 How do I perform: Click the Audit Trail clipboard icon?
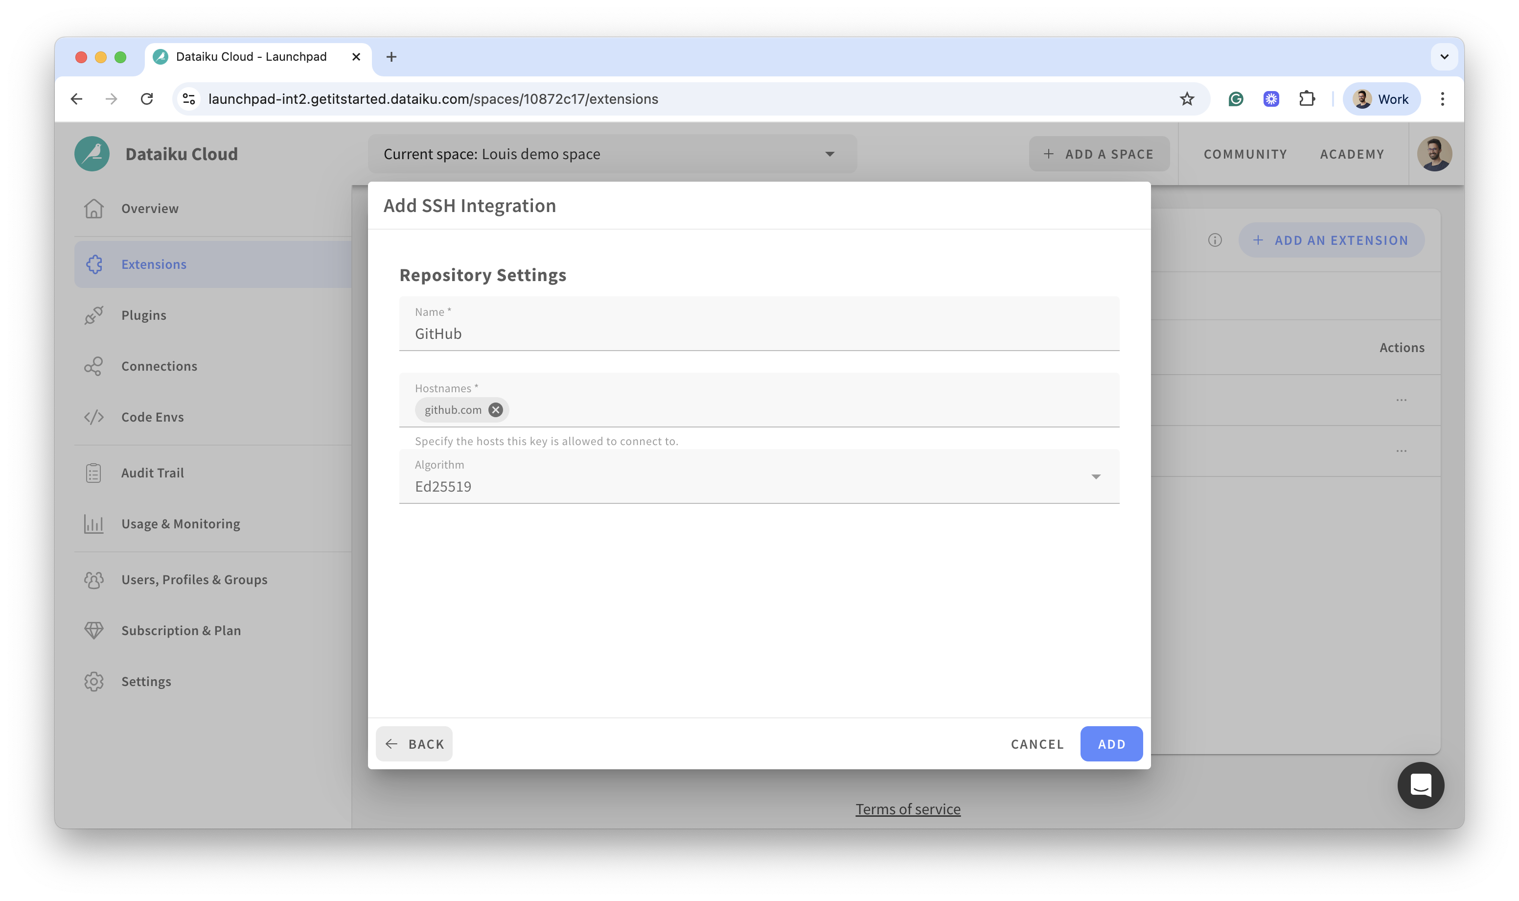94,473
